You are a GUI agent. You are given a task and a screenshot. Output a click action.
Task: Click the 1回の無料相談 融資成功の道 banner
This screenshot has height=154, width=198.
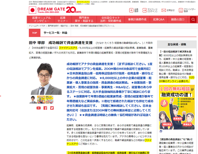[x=177, y=107]
